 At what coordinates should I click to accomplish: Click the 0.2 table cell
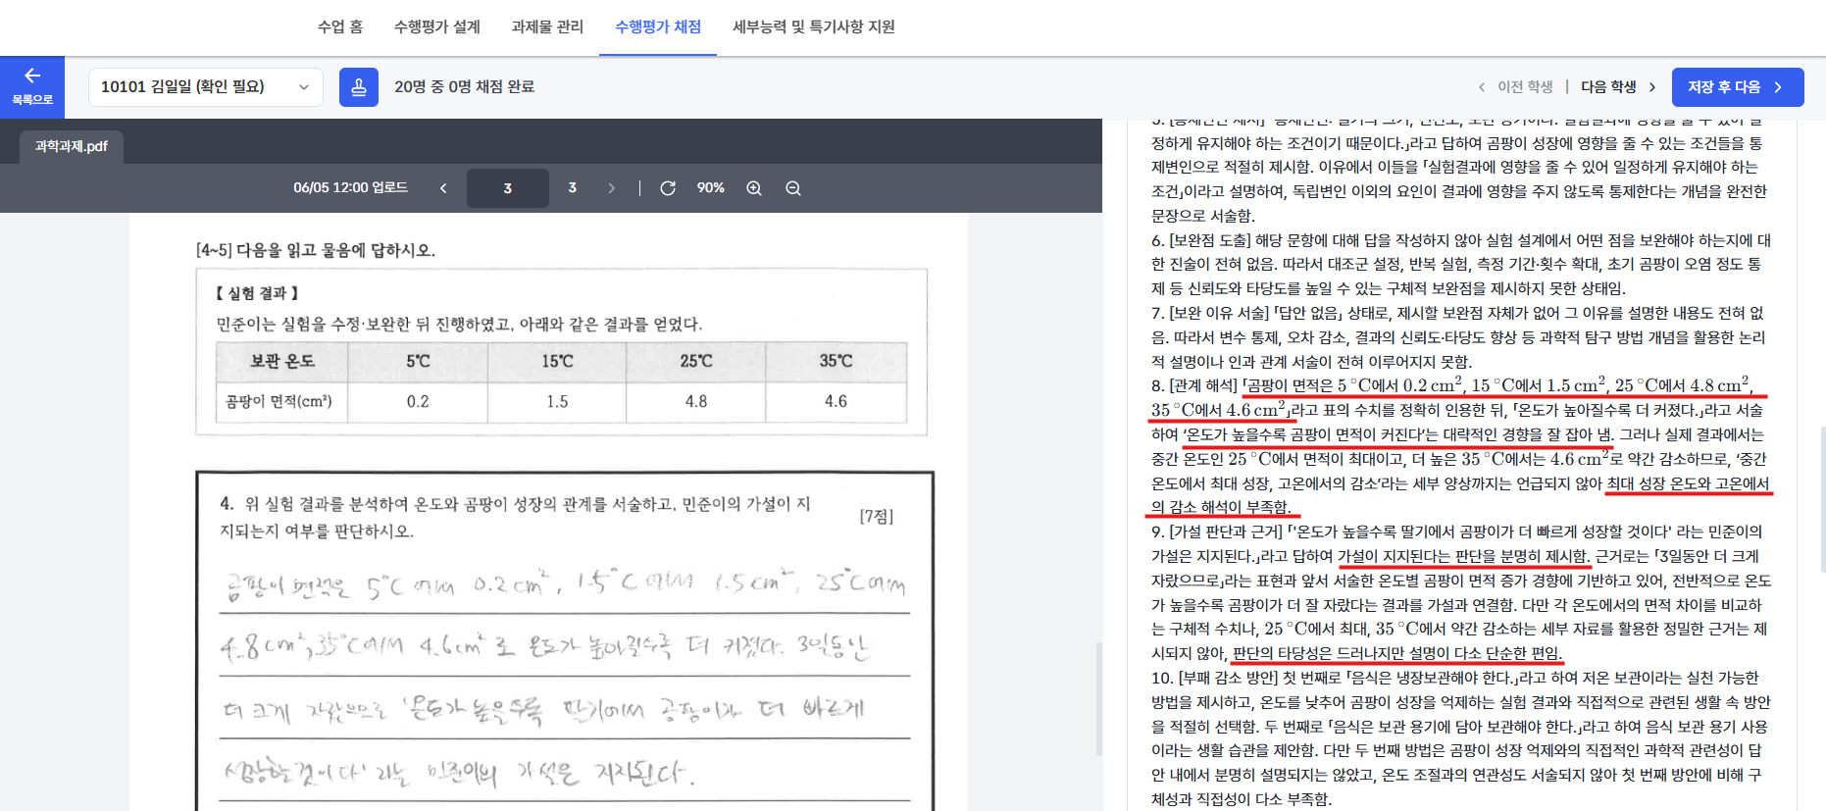pos(418,401)
